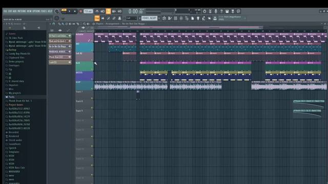Click the tempo BPM display
The image size is (328, 184).
(88, 11)
